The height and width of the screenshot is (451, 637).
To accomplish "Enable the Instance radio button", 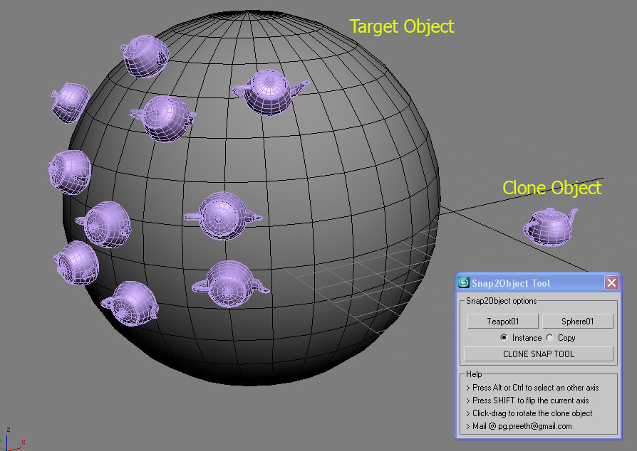I will tap(504, 338).
